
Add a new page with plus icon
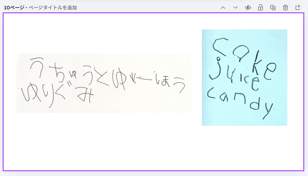click(298, 8)
